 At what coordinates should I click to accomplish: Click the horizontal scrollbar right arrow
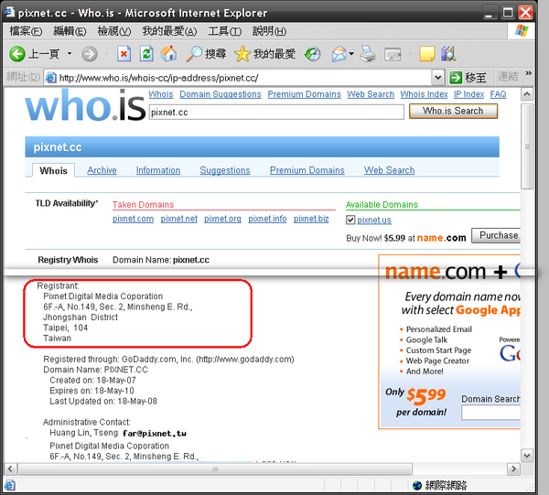[513, 468]
